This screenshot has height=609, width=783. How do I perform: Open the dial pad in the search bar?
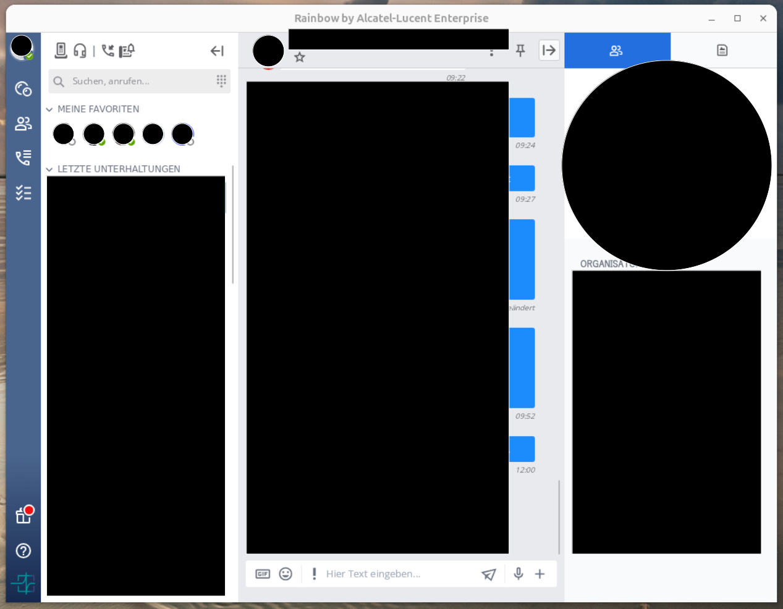(221, 81)
